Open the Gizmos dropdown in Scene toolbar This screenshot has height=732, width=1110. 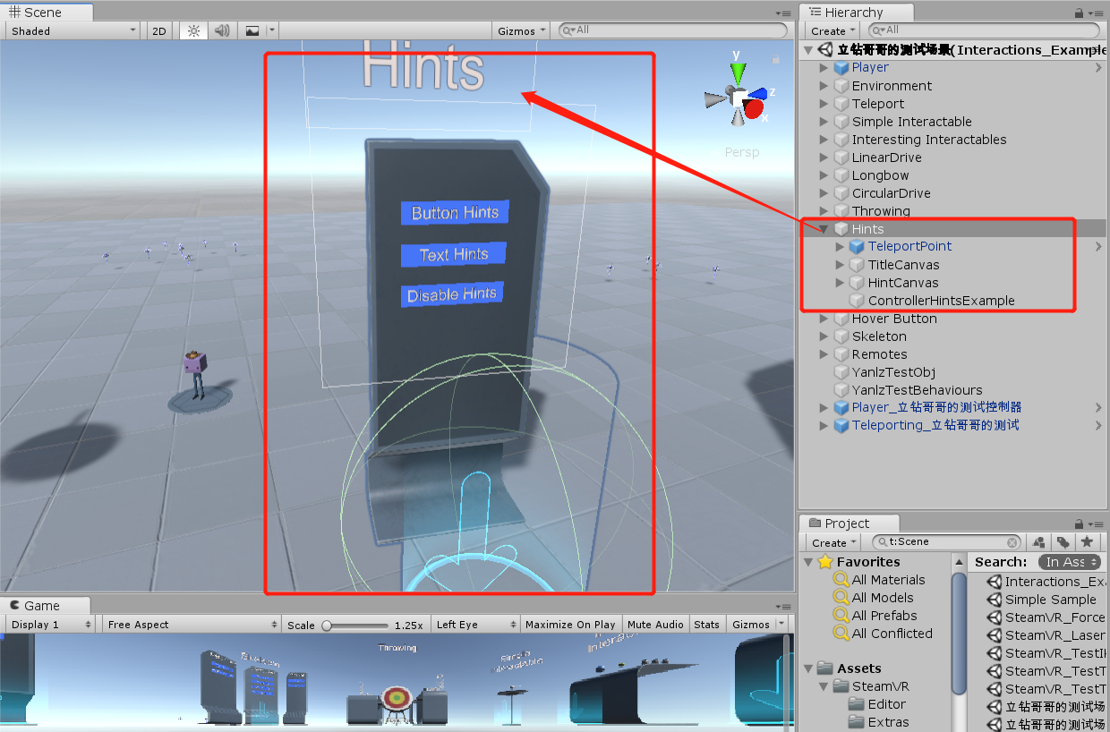(520, 30)
